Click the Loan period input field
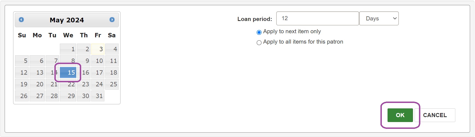Screen dimensions: 475x137 tap(318, 19)
